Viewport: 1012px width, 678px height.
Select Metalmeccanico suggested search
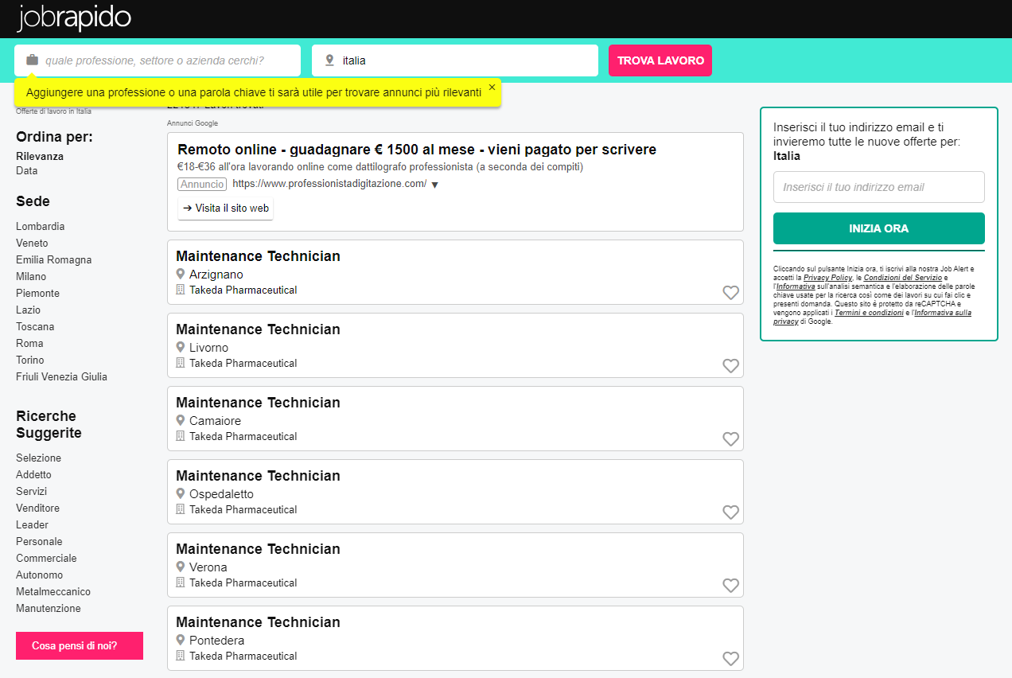click(x=53, y=591)
